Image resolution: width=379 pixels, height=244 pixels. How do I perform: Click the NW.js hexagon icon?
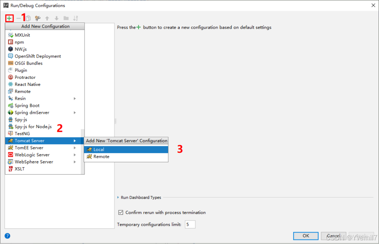click(x=10, y=49)
